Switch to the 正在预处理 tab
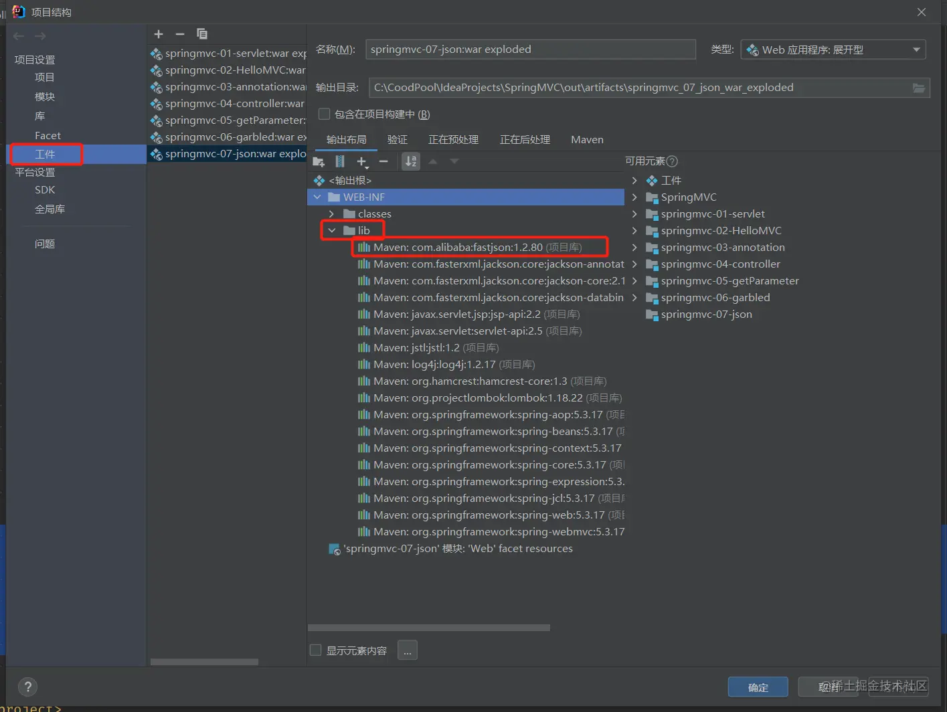 [453, 140]
